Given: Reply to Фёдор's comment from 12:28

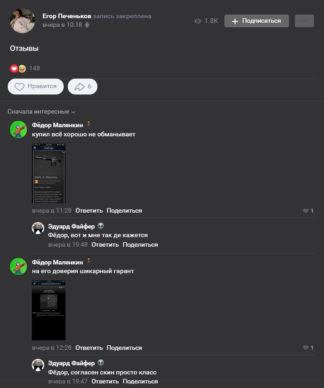Looking at the screenshot, I should (89, 348).
